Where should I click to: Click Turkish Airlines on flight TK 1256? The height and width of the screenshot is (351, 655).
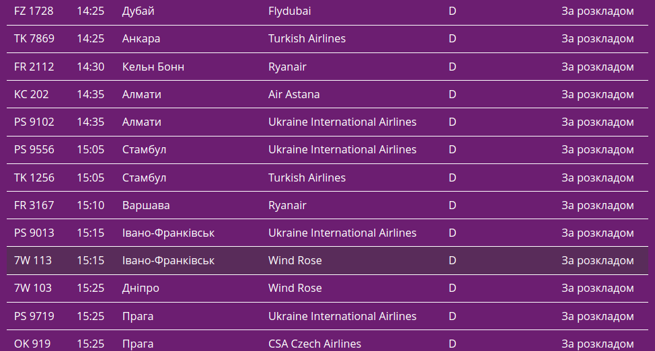(x=307, y=178)
